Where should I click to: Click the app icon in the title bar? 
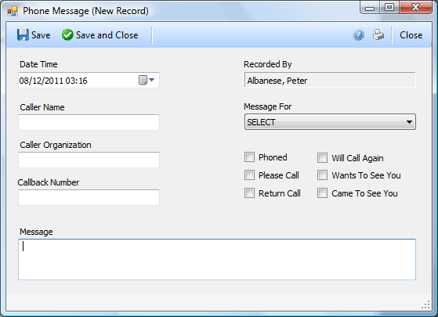point(13,11)
